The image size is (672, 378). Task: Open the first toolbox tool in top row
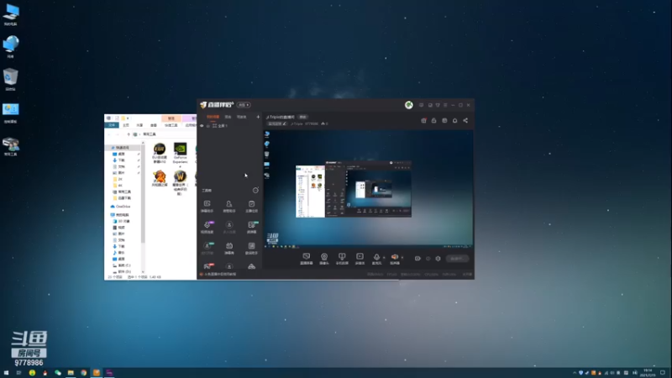[x=207, y=206]
